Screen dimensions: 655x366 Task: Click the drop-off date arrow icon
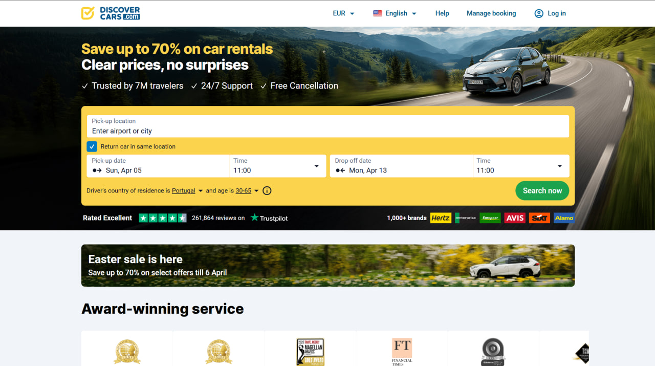[x=340, y=170]
